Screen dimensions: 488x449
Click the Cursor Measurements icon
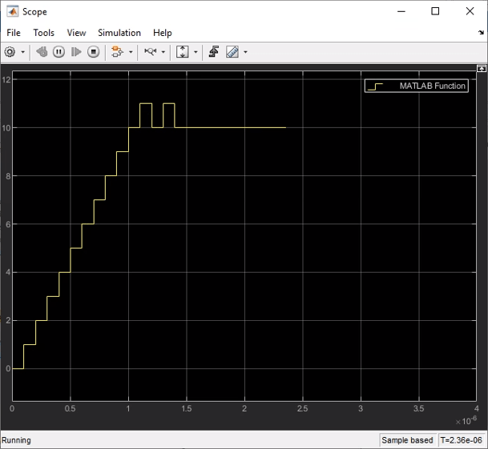[x=232, y=52]
